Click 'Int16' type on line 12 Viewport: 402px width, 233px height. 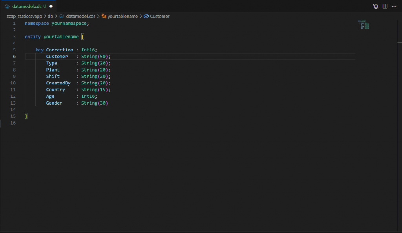point(88,97)
